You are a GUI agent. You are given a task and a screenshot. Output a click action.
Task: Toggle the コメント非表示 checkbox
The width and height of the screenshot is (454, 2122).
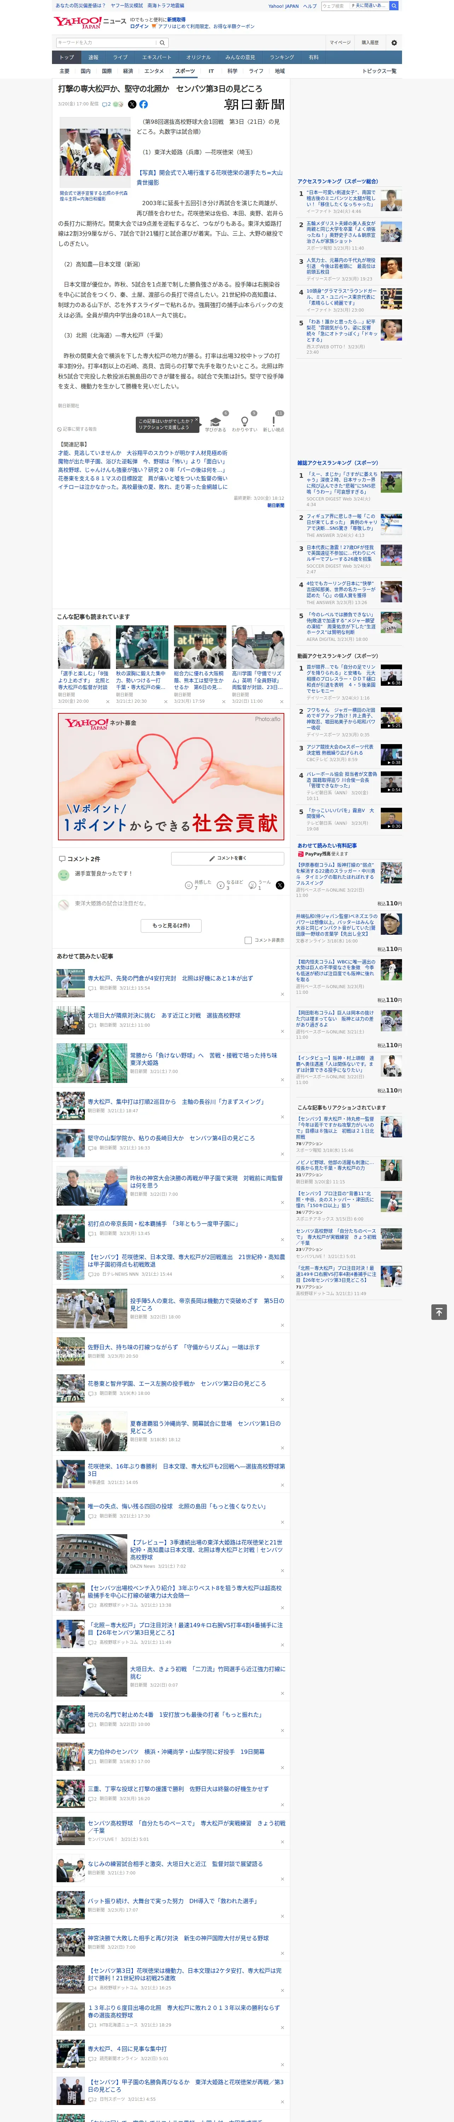pyautogui.click(x=248, y=940)
